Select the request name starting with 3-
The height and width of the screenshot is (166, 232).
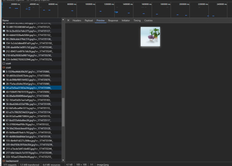(28, 72)
